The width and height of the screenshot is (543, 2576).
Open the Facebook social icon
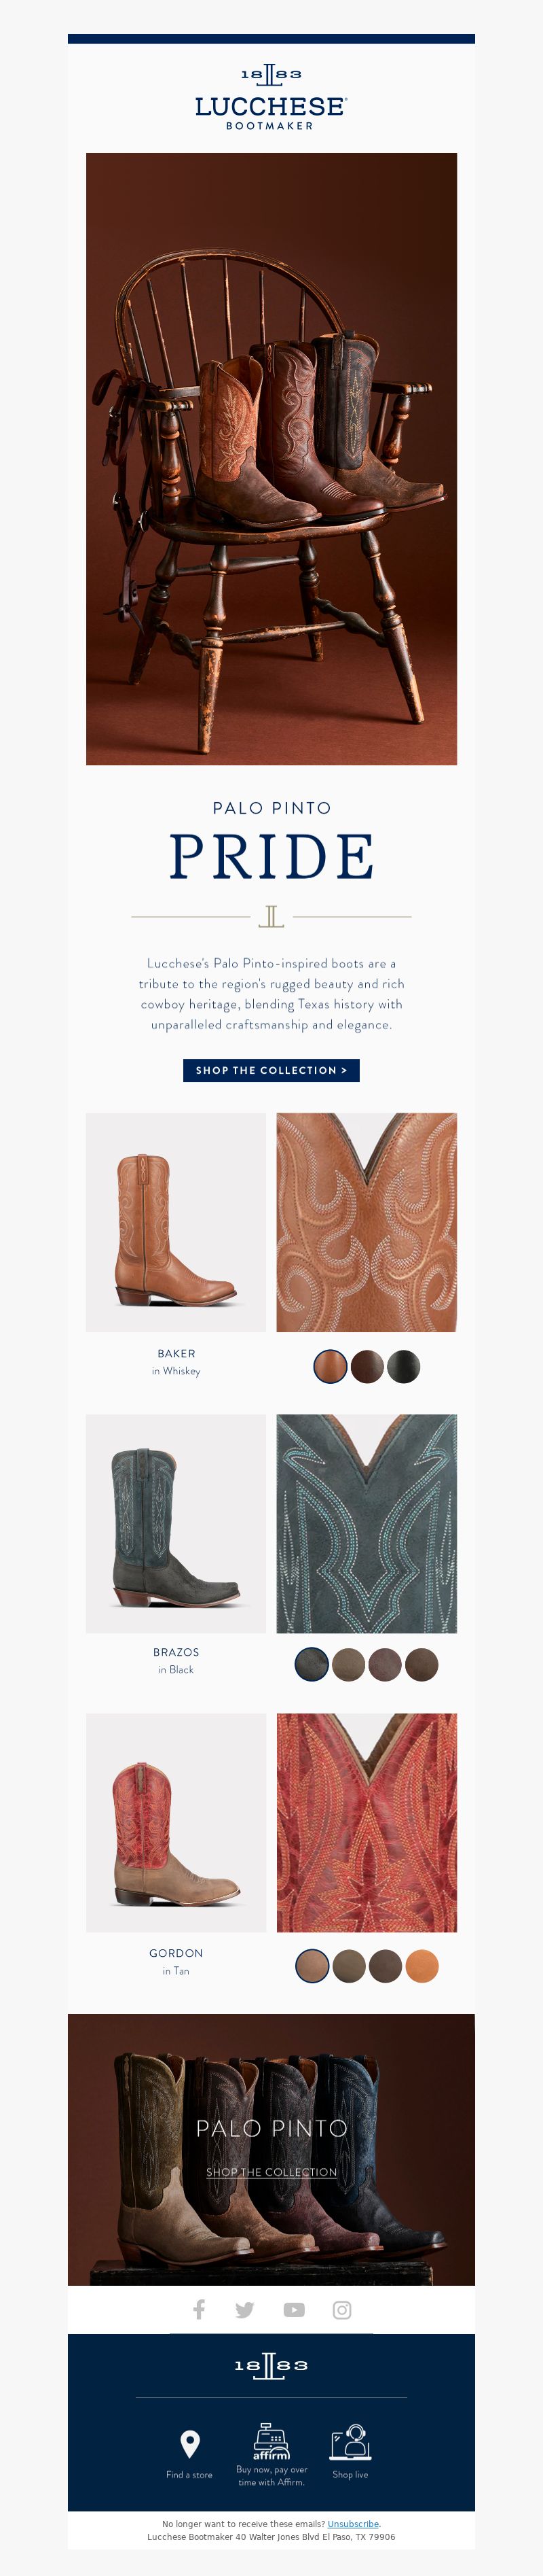coord(199,2309)
